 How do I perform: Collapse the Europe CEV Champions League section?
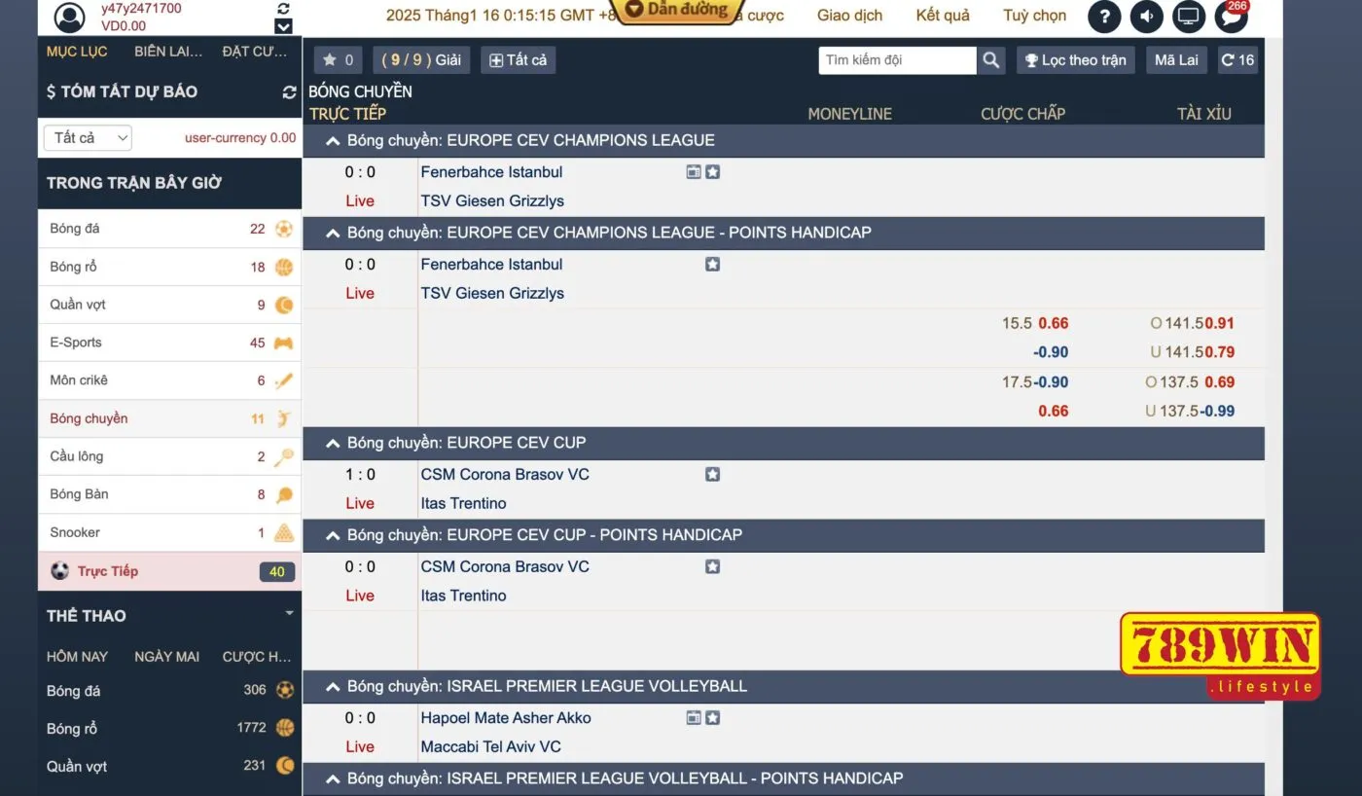click(x=333, y=141)
